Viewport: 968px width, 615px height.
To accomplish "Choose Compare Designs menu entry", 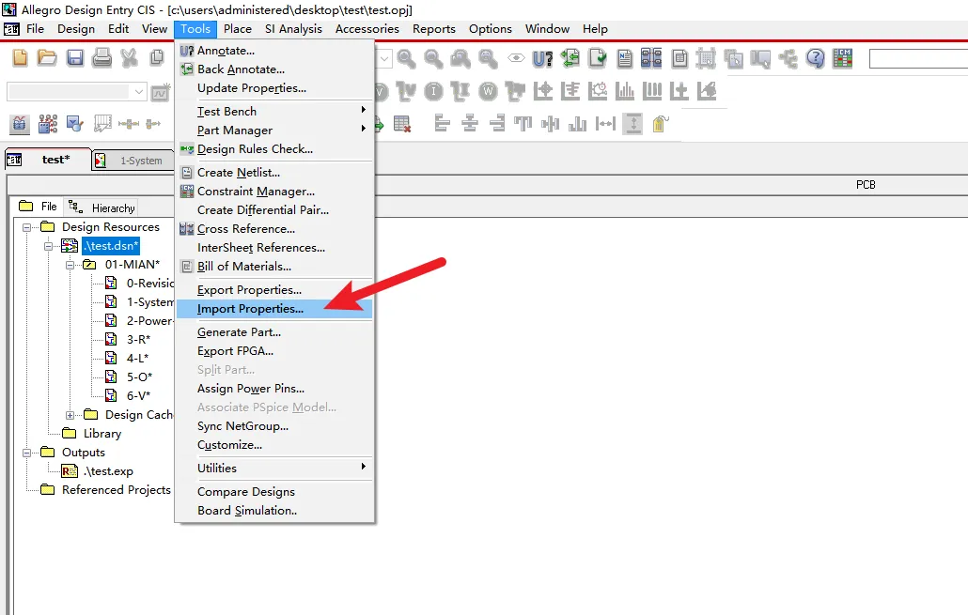I will click(274, 492).
